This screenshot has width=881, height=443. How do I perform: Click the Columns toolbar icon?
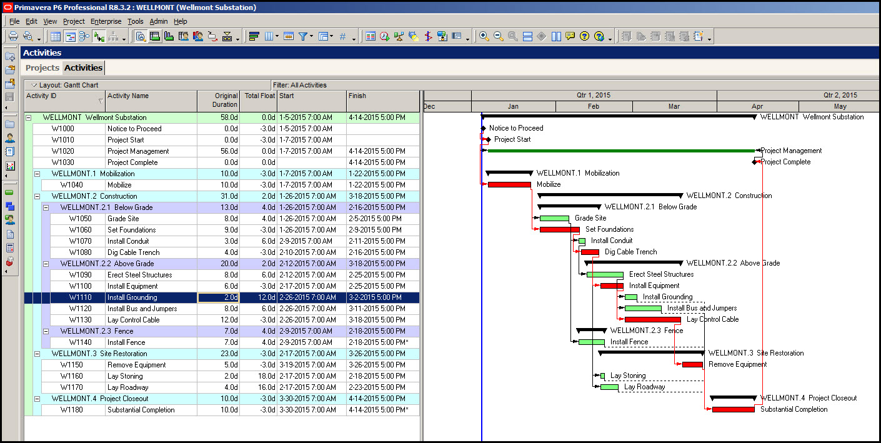pyautogui.click(x=270, y=36)
